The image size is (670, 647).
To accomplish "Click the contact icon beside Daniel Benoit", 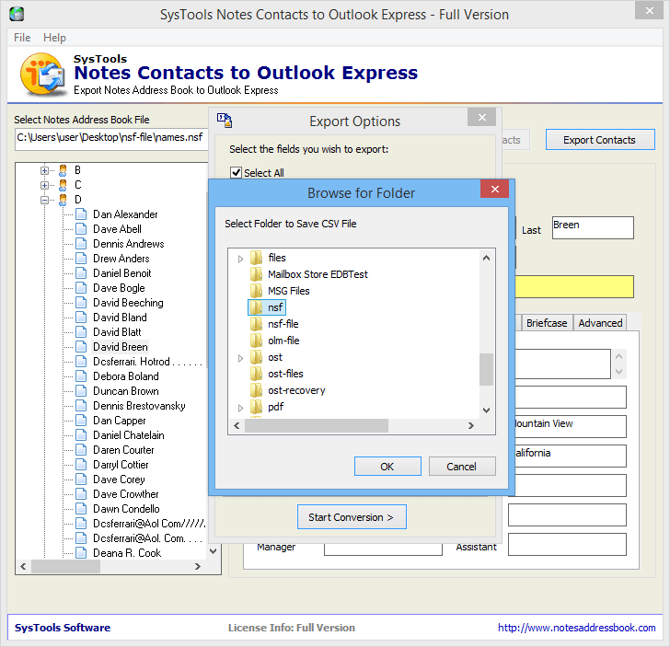I will pos(81,273).
